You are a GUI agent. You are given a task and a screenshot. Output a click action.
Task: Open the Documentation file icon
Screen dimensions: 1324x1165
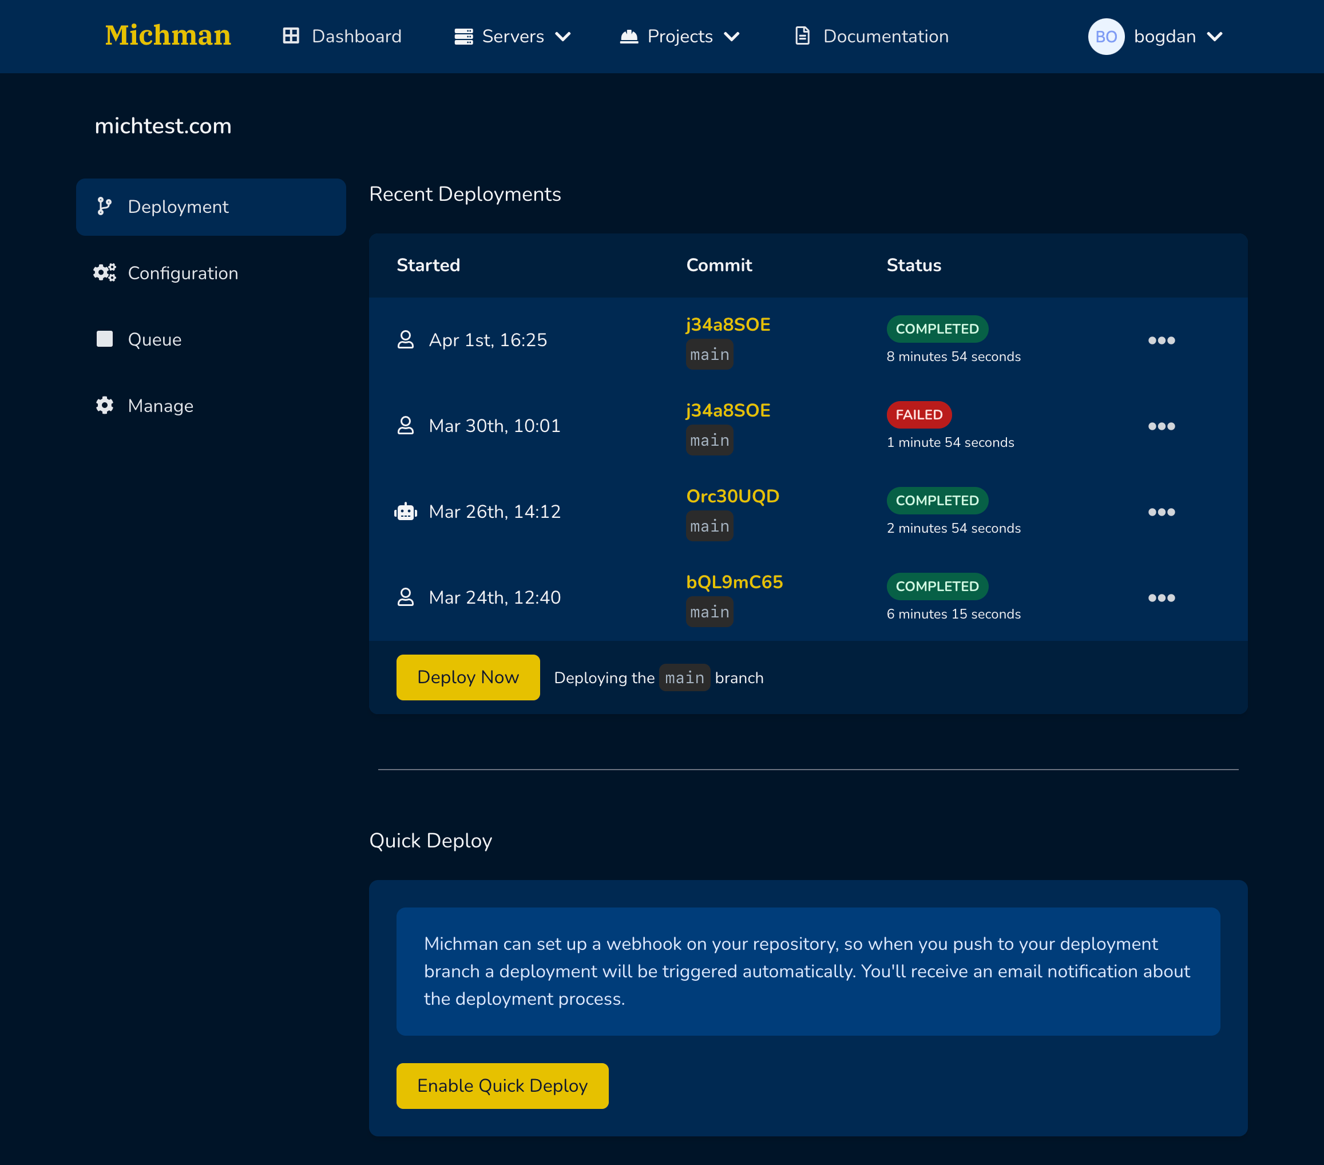coord(802,36)
